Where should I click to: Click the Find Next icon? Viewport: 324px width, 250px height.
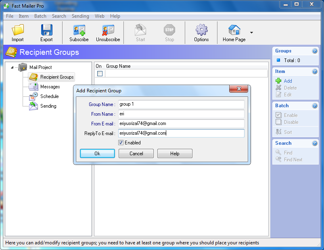[278, 159]
